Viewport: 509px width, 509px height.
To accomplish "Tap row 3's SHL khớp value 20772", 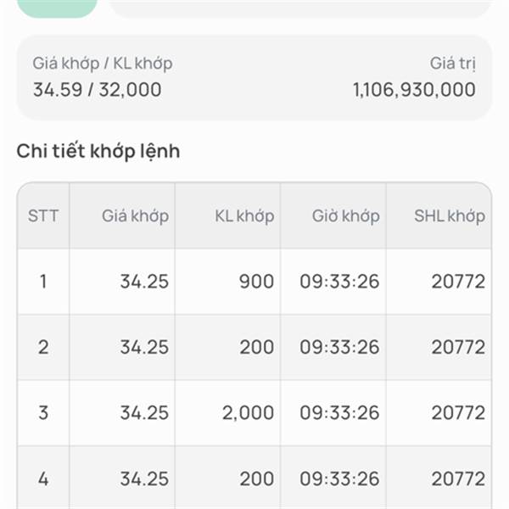I will pyautogui.click(x=458, y=413).
